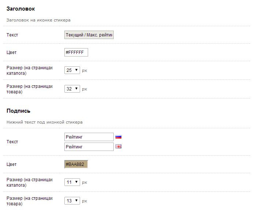This screenshot has width=253, height=210.
Task: Click the #BAA882 caption color swatch field
Action: point(76,164)
